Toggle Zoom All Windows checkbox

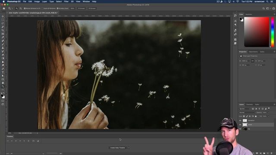point(42,9)
